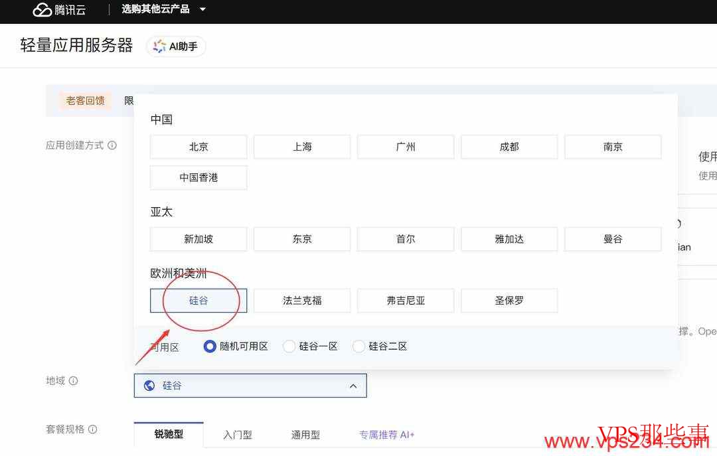Click the info icon next to 应用创建方式
717x456 pixels.
[x=112, y=145]
